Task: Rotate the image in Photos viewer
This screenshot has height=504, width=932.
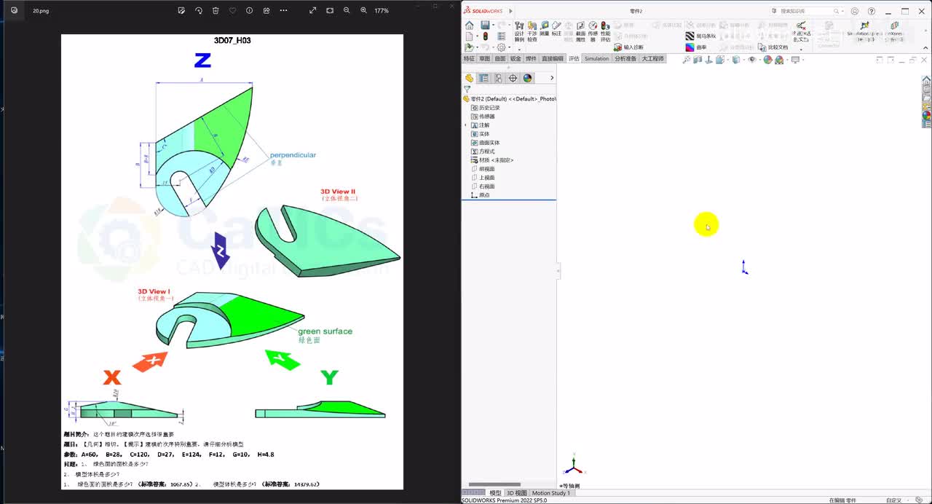Action: tap(199, 11)
